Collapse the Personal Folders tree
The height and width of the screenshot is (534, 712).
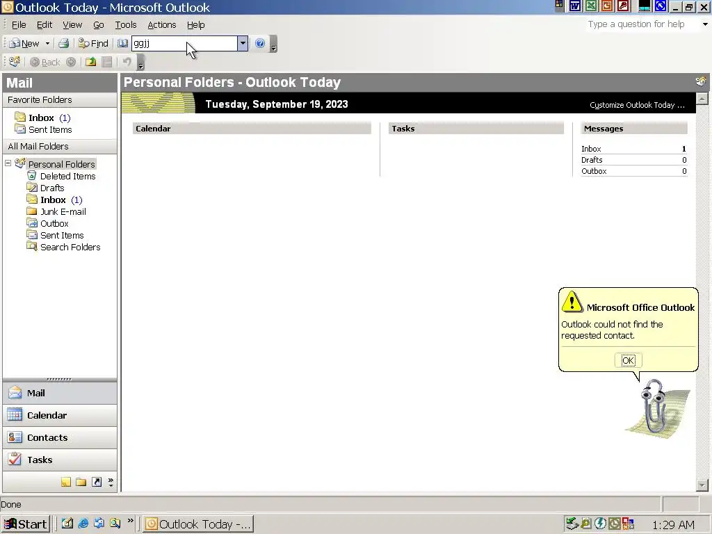8,163
